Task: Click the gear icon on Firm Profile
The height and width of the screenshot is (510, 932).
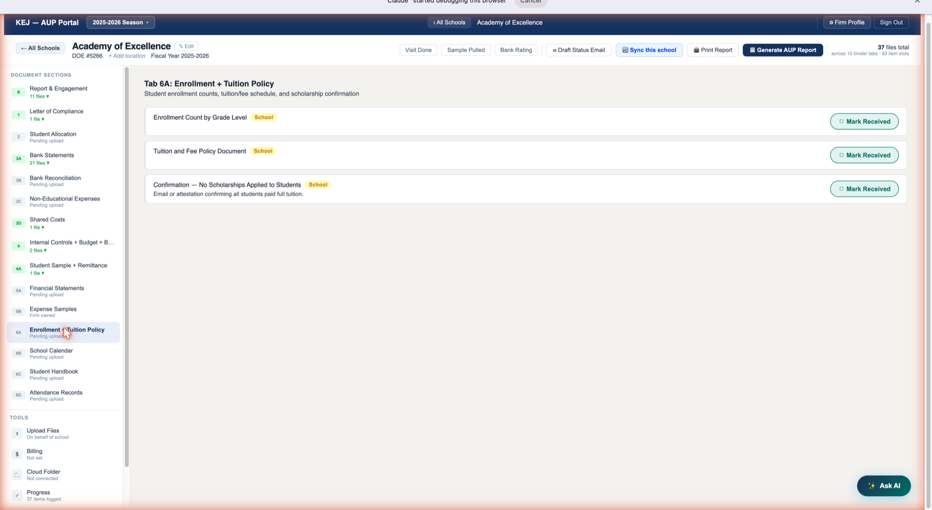Action: pyautogui.click(x=831, y=22)
